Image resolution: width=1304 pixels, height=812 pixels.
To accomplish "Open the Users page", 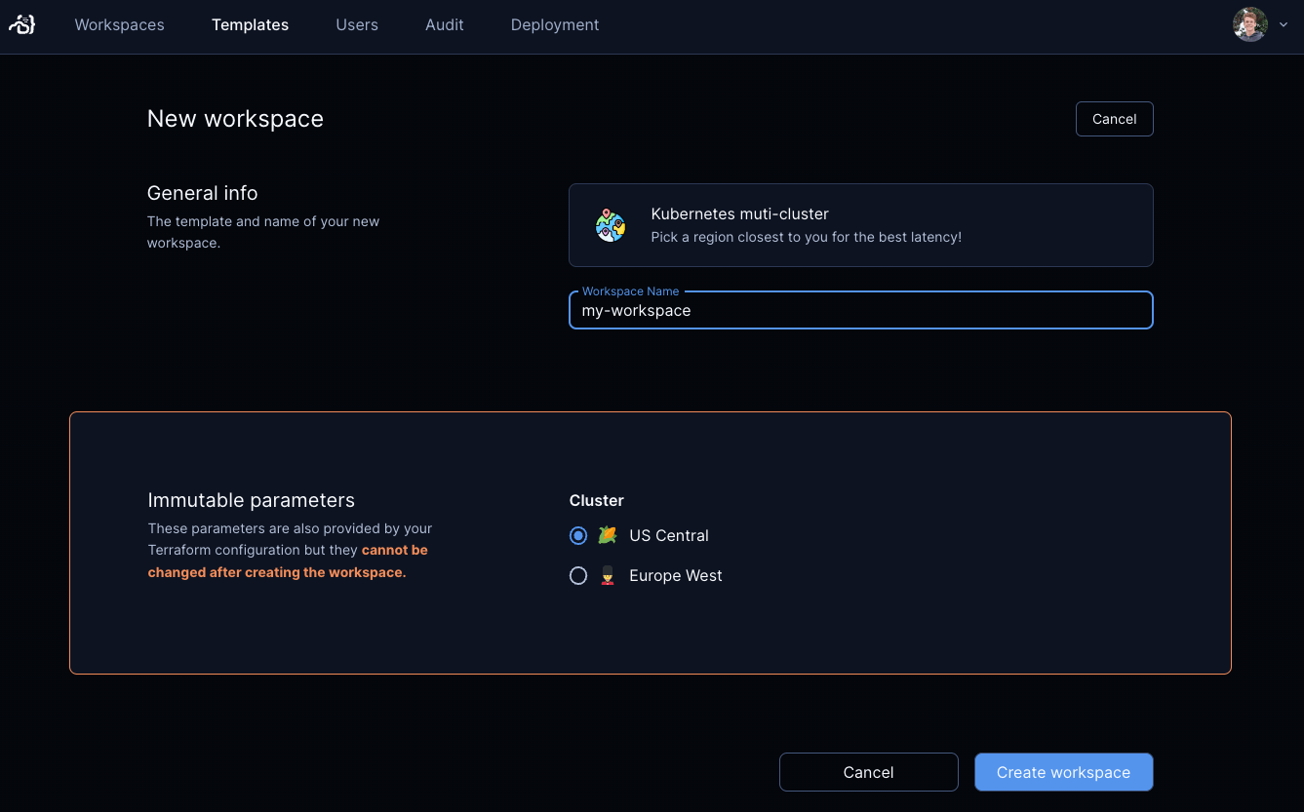I will point(357,24).
